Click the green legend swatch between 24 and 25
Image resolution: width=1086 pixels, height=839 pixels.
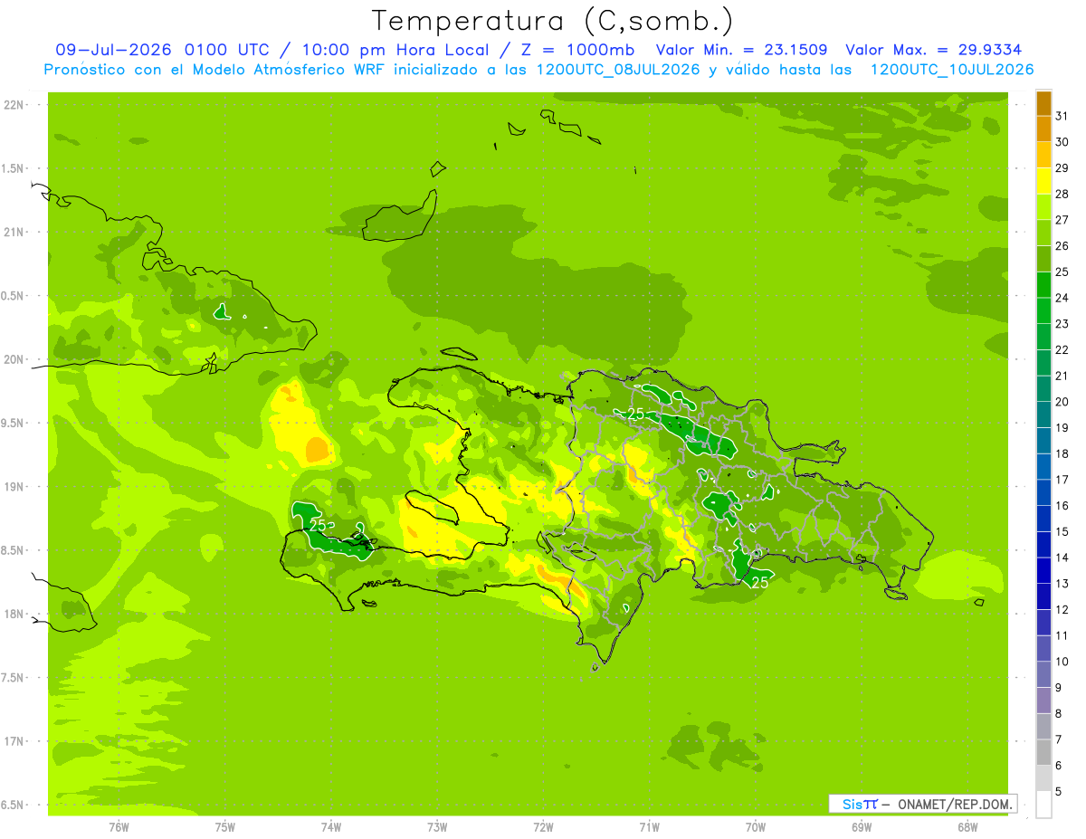point(1044,285)
